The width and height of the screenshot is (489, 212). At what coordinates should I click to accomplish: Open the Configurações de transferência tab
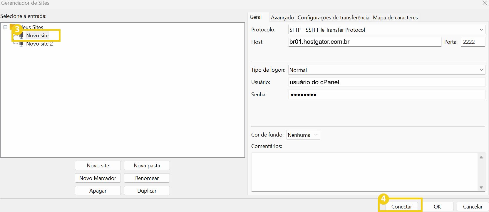click(333, 18)
